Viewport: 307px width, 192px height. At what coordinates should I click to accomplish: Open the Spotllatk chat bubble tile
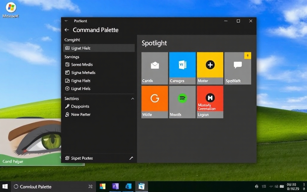[238, 68]
